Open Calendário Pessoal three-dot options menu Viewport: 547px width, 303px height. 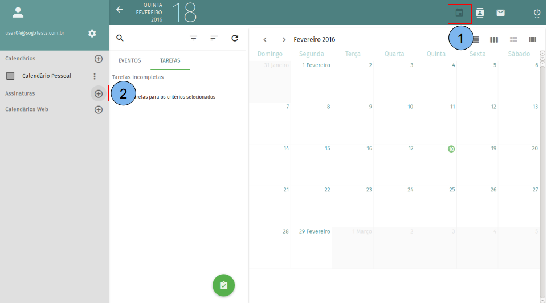[95, 76]
